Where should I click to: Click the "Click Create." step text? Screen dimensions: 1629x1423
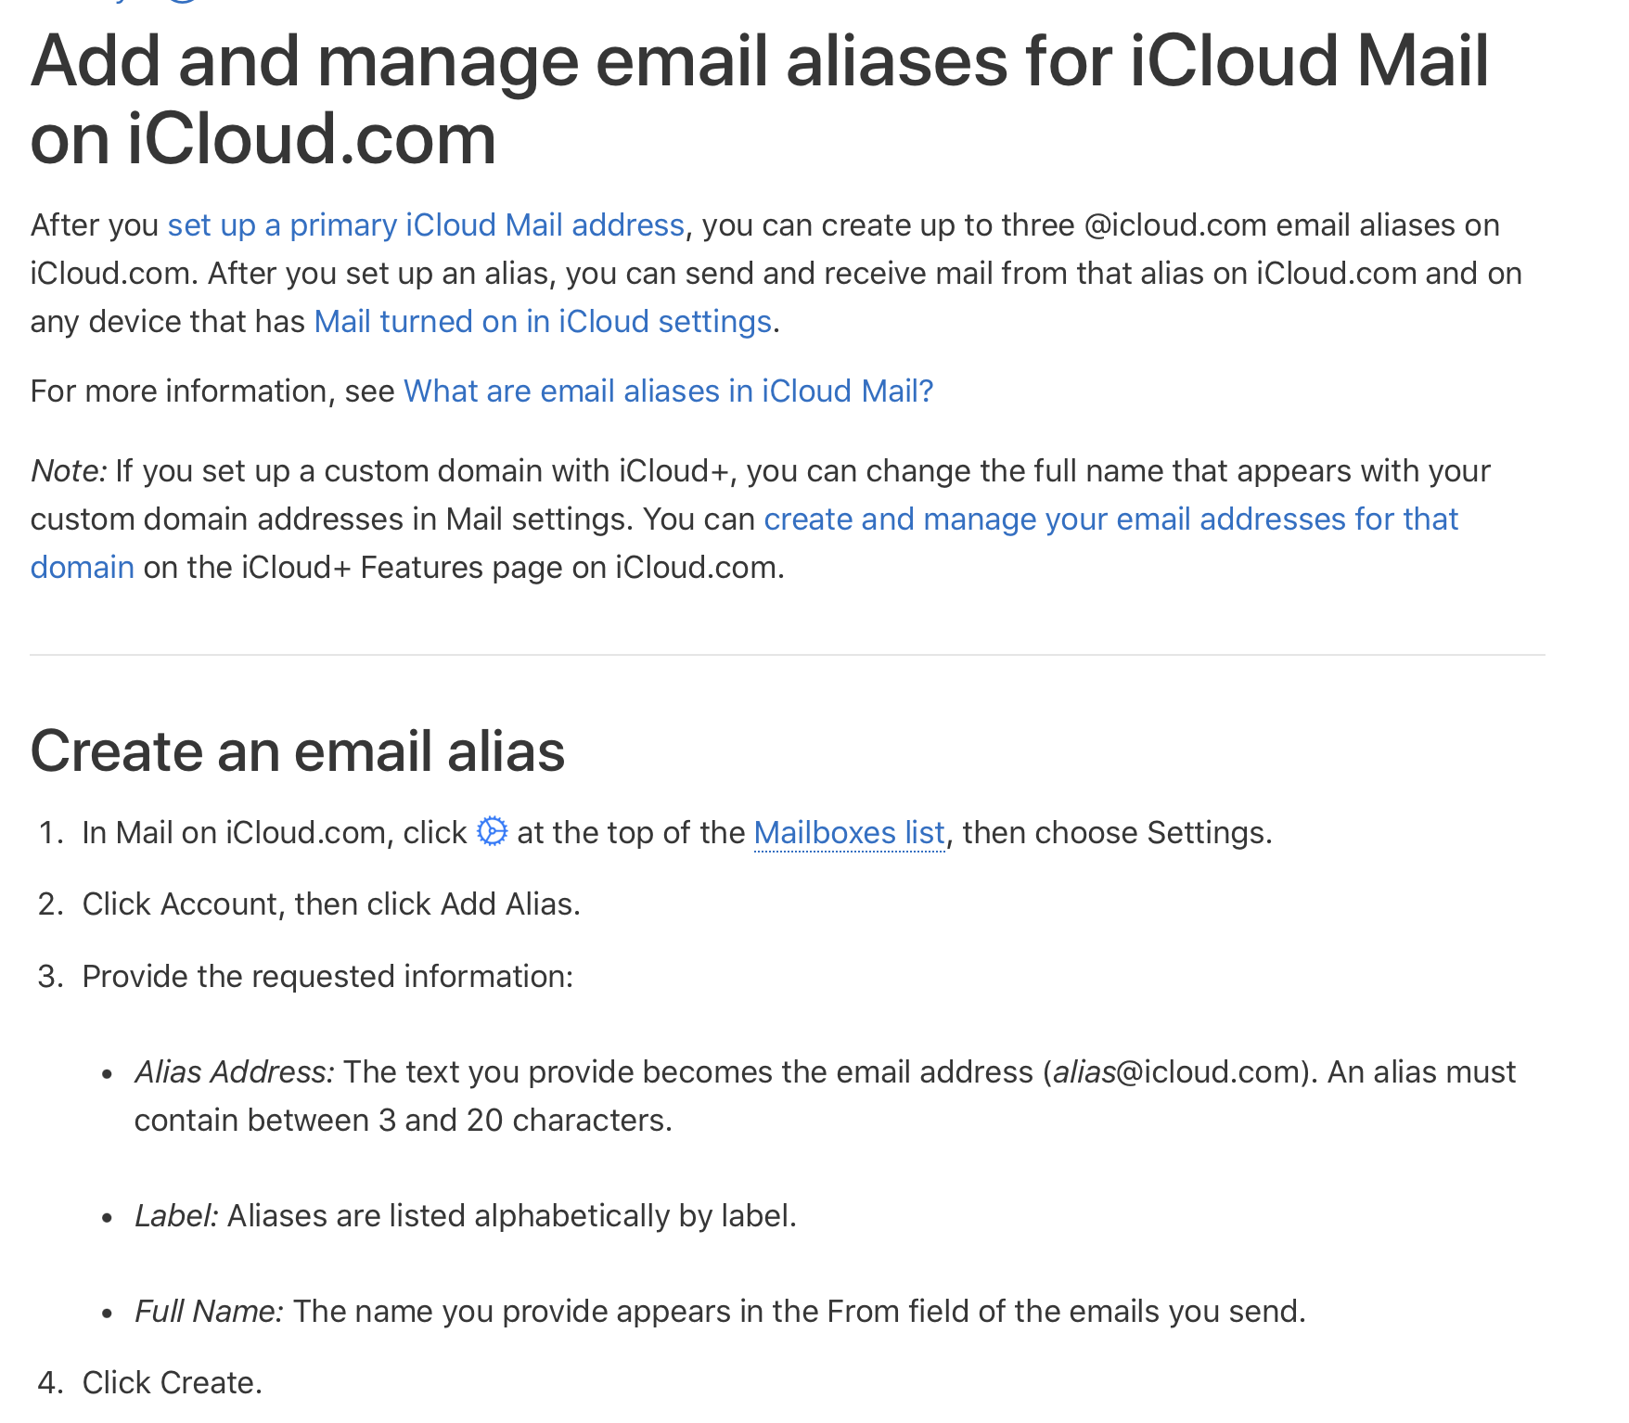pyautogui.click(x=173, y=1383)
